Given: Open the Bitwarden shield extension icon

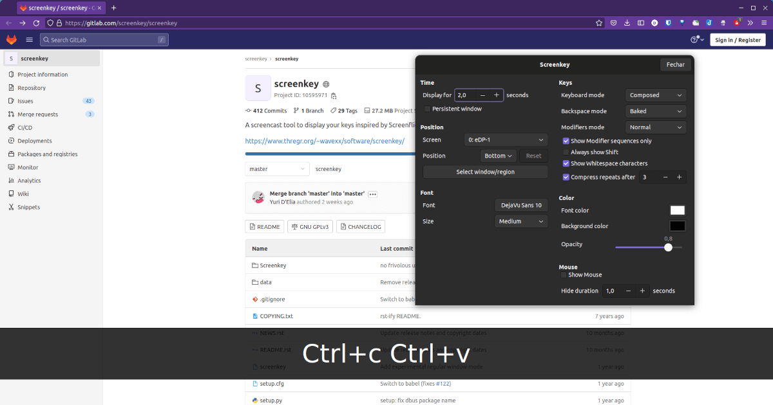Looking at the screenshot, I should pyautogui.click(x=668, y=23).
